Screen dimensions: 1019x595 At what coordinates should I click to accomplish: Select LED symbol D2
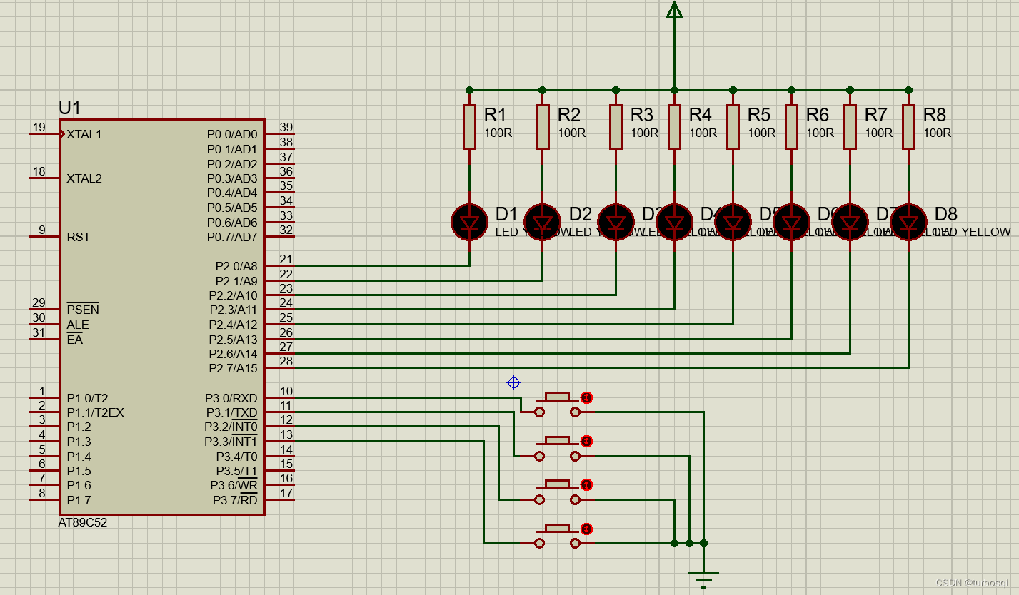(543, 222)
